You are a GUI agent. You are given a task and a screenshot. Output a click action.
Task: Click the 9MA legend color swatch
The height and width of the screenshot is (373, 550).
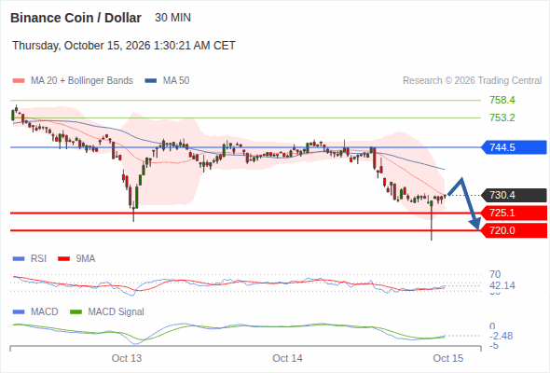click(63, 259)
